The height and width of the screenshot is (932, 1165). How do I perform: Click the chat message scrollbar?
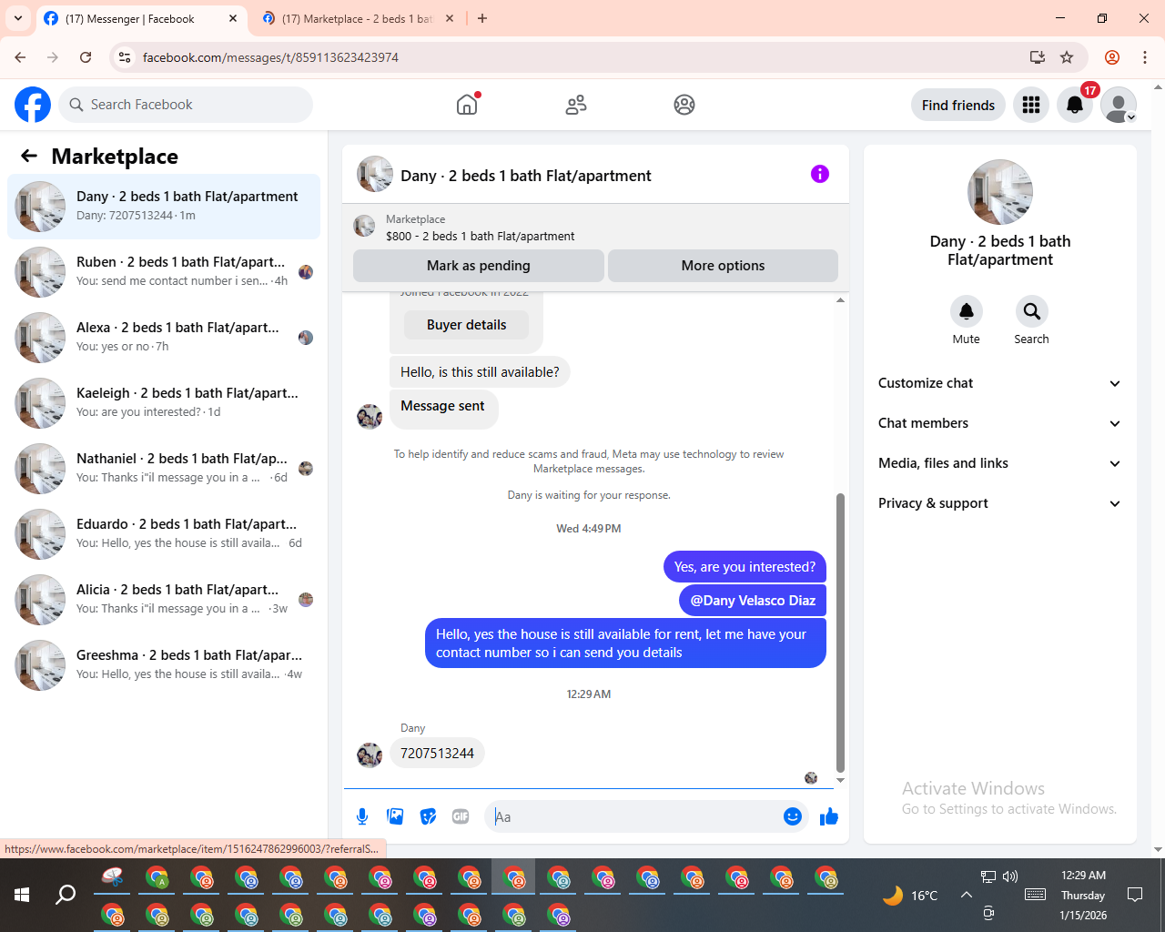(840, 632)
